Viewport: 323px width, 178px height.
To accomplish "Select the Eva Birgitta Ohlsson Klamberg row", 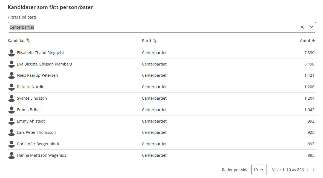I will (162, 64).
